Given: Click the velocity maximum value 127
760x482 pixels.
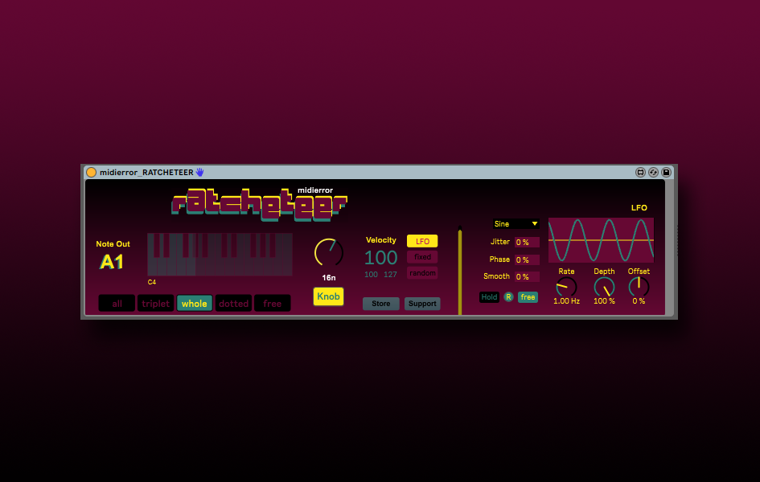Looking at the screenshot, I should click(x=390, y=275).
